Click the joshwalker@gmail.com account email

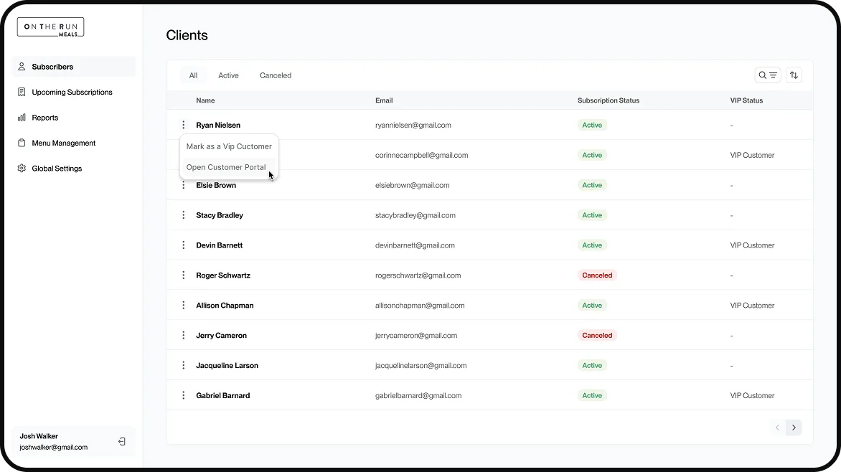(x=54, y=448)
